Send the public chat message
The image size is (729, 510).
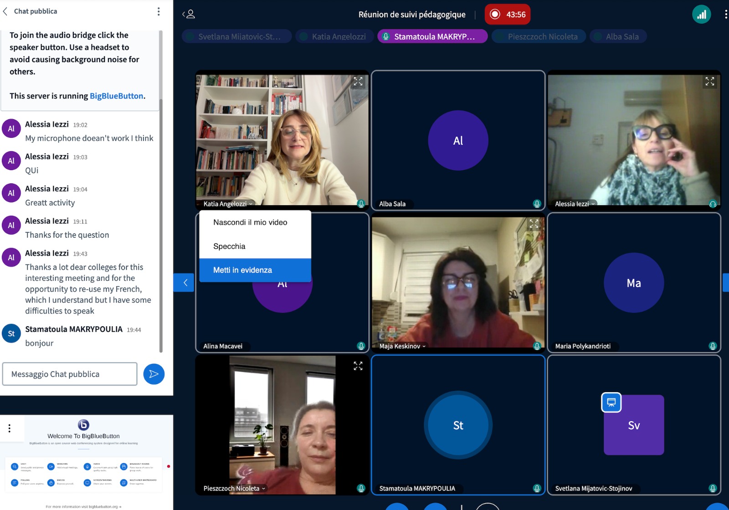click(x=154, y=374)
